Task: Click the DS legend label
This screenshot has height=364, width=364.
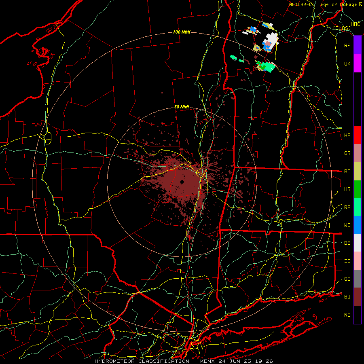Action: click(347, 243)
